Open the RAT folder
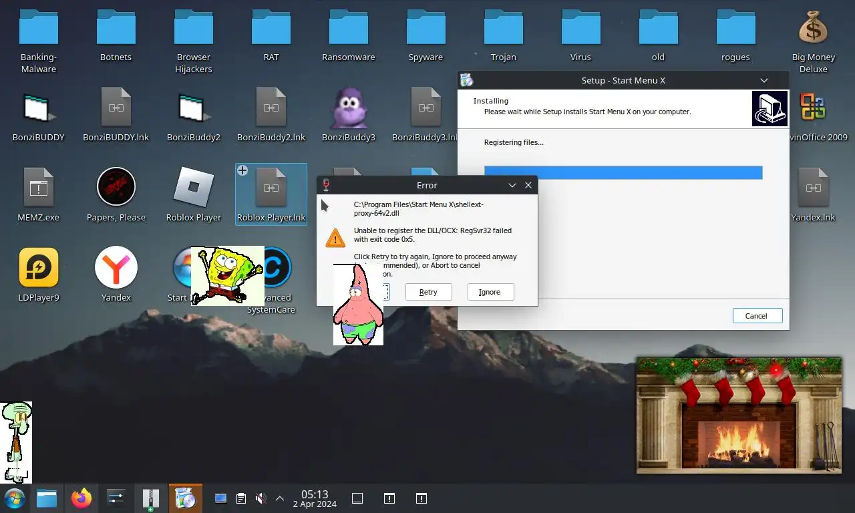Image resolution: width=855 pixels, height=513 pixels. click(x=271, y=27)
